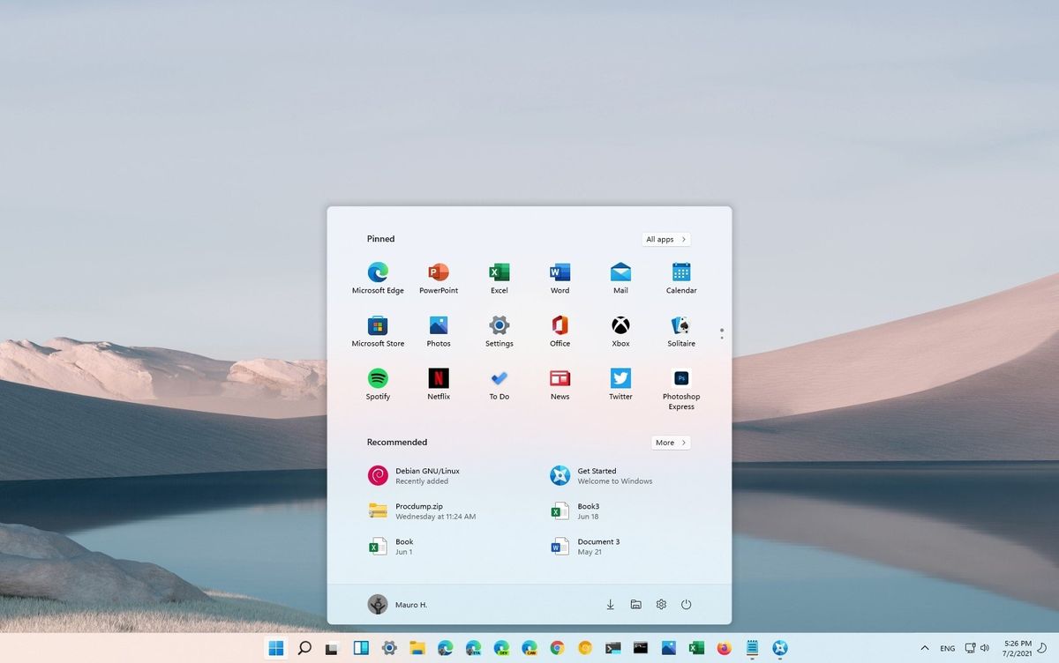Image resolution: width=1059 pixels, height=663 pixels.
Task: Open Spotify from the Start menu
Action: 378,380
